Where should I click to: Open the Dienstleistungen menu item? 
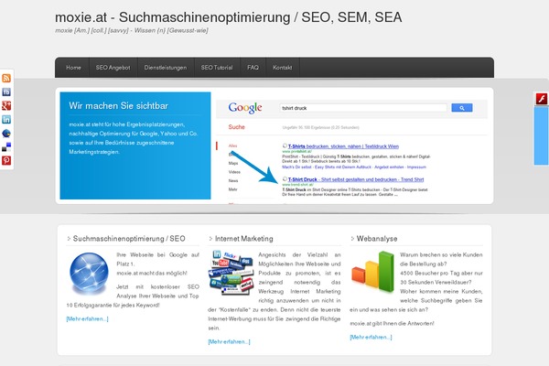tap(166, 68)
